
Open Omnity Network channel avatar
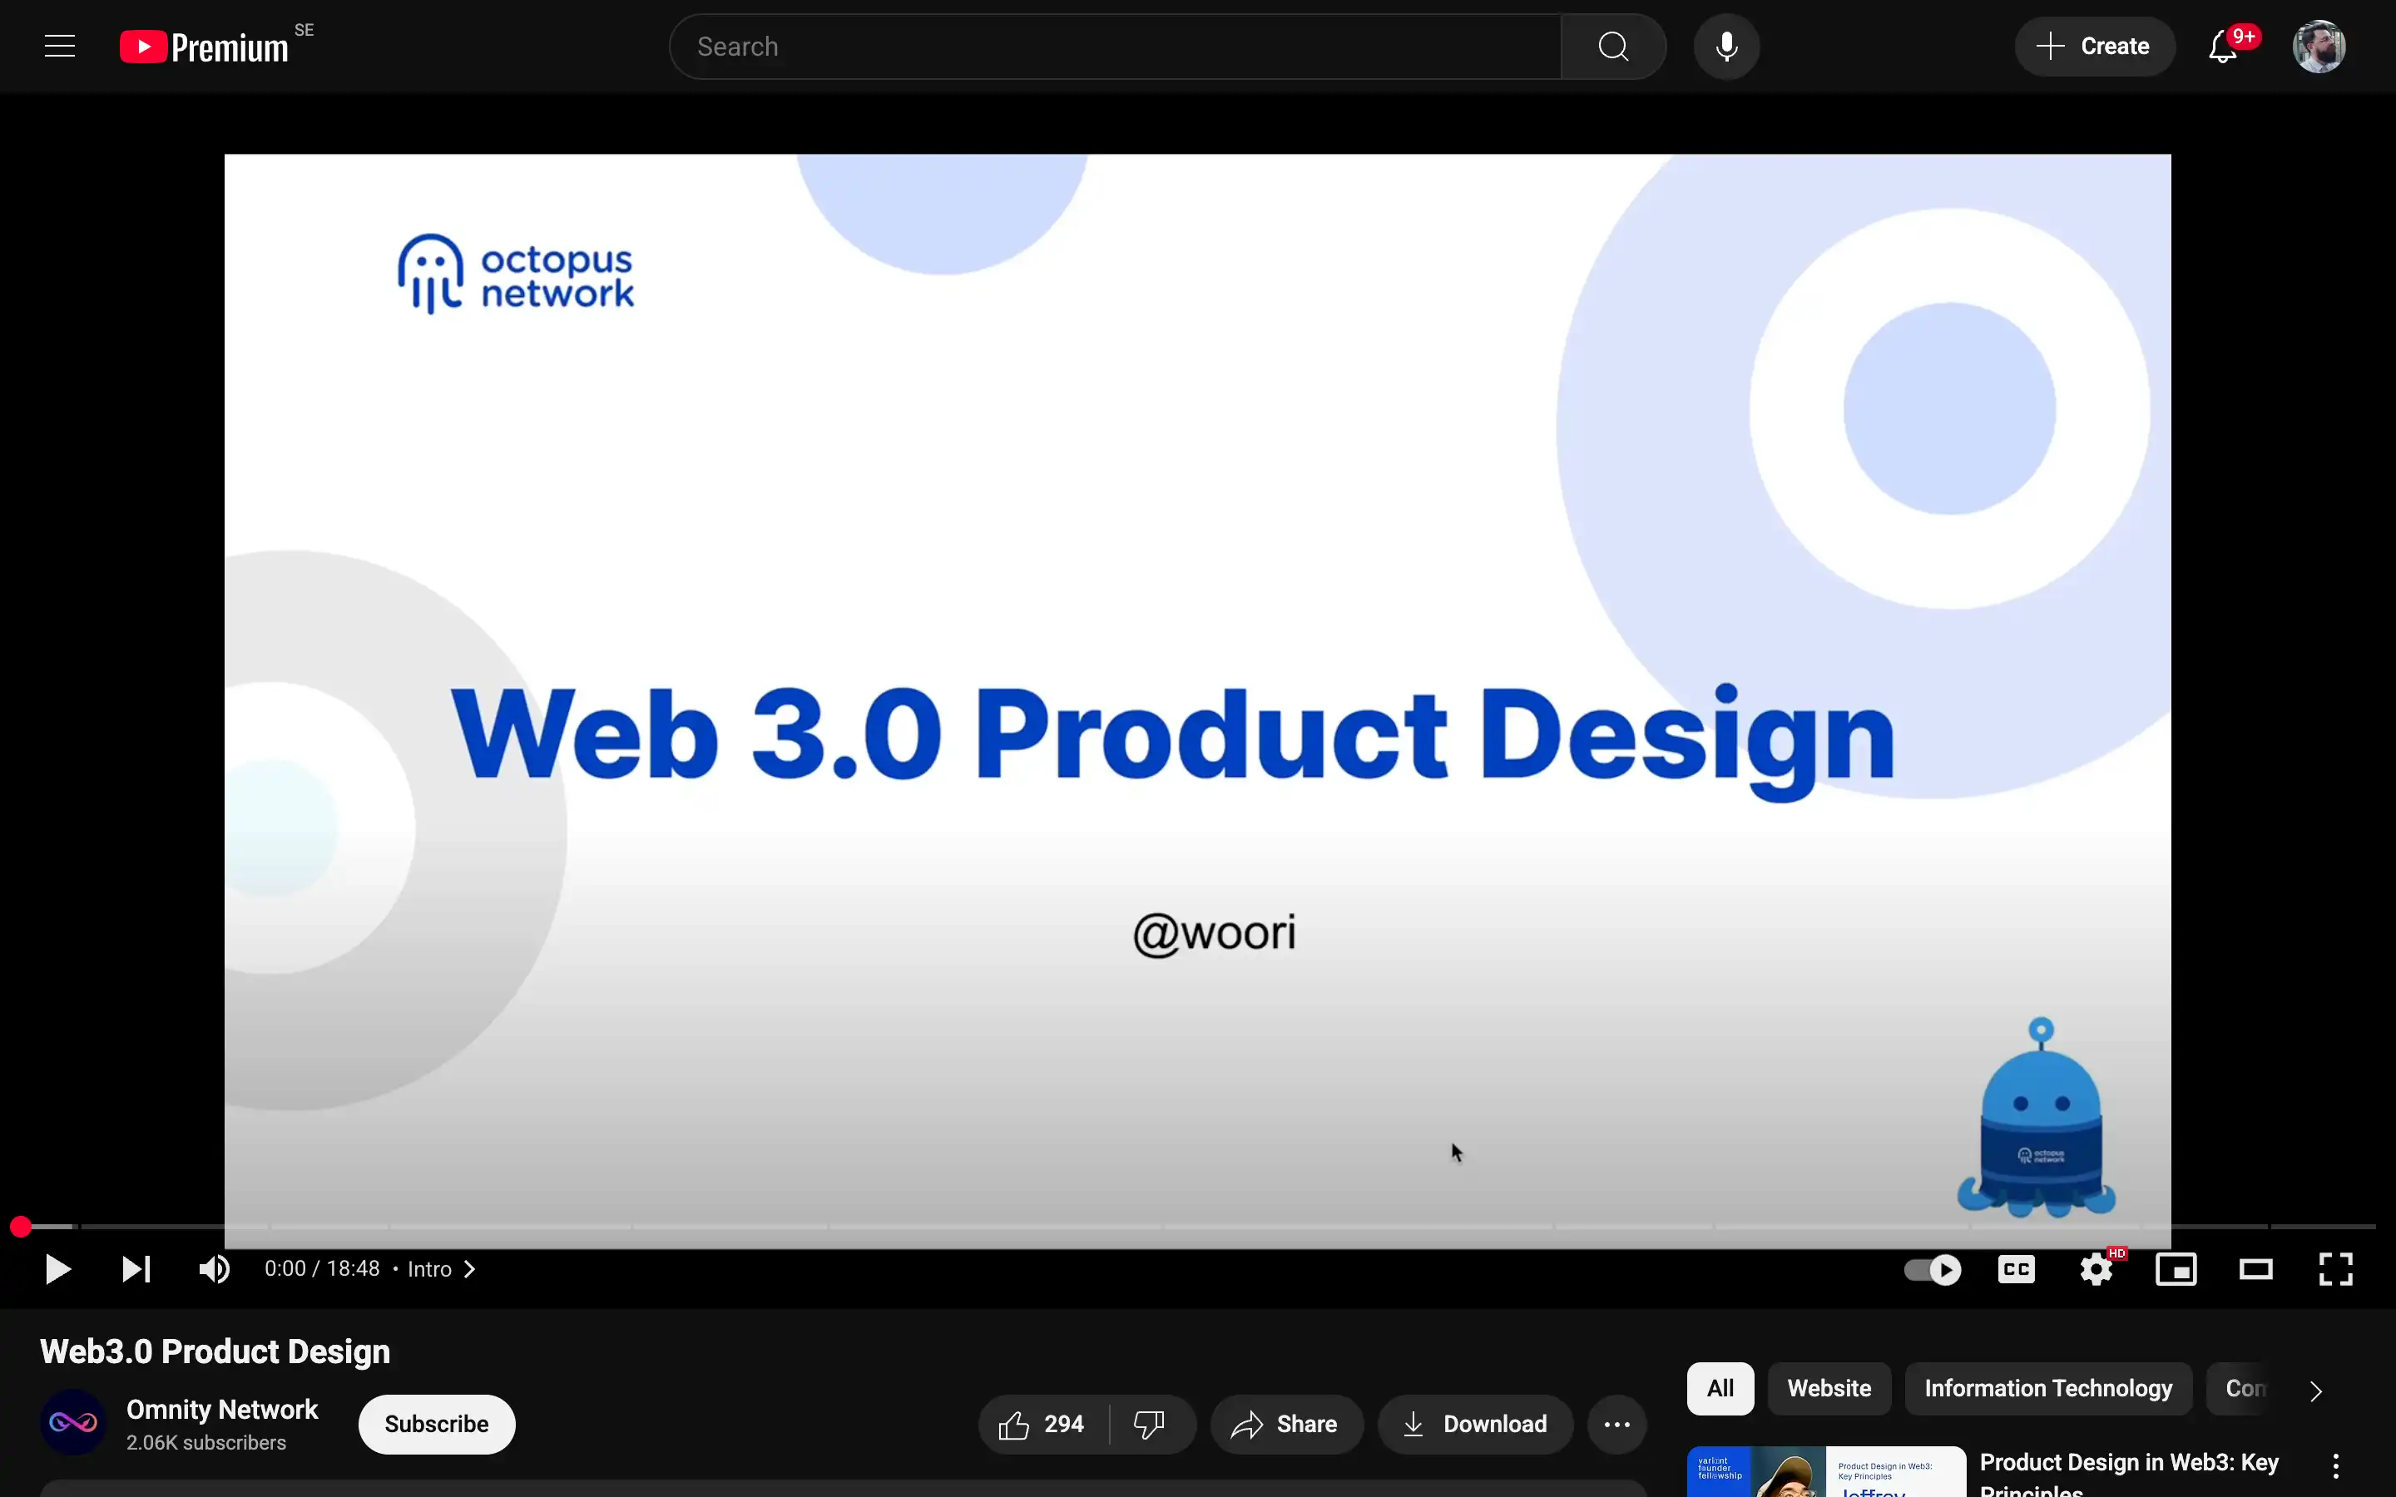[73, 1423]
